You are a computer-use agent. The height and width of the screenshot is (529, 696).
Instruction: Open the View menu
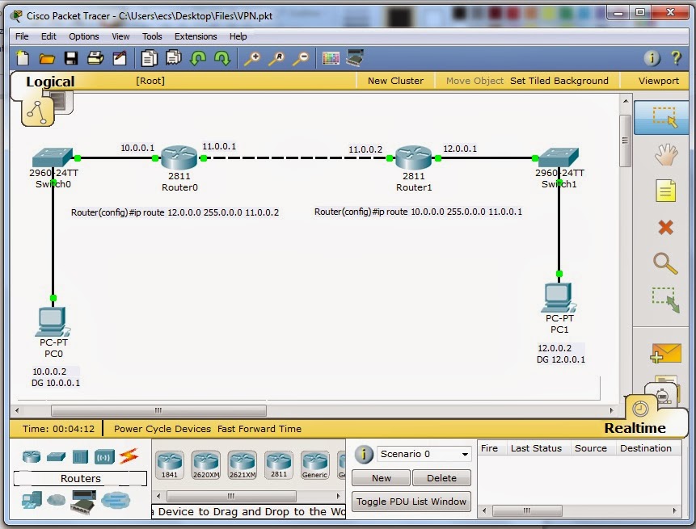click(120, 36)
